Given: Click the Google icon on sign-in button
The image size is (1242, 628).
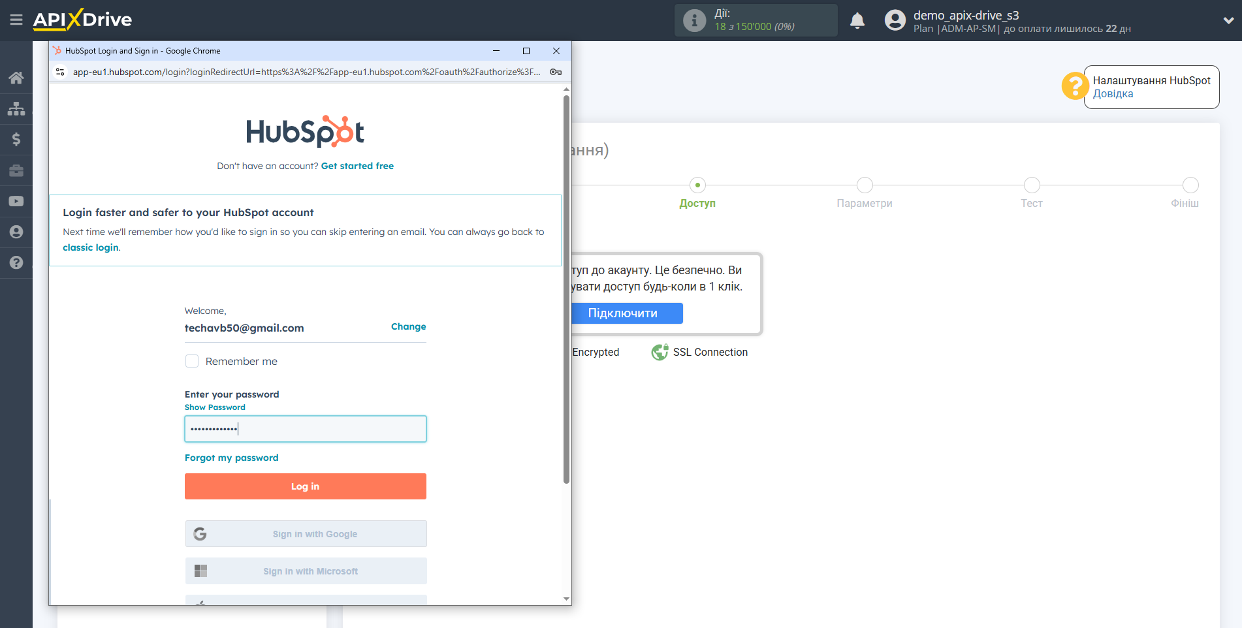Looking at the screenshot, I should (x=200, y=534).
